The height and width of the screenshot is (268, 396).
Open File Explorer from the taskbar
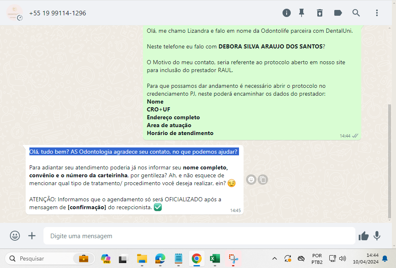(x=142, y=258)
